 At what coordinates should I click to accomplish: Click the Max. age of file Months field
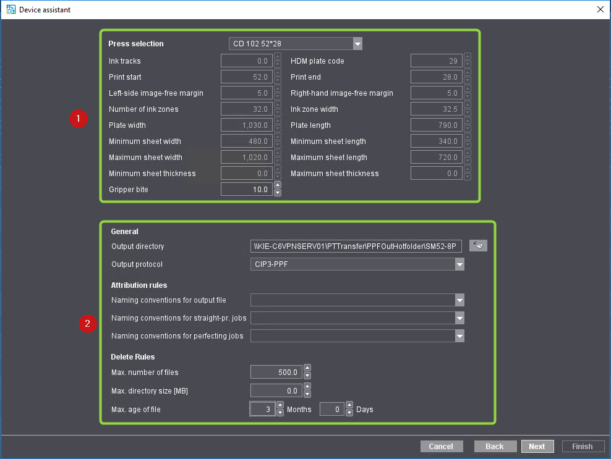pyautogui.click(x=260, y=409)
